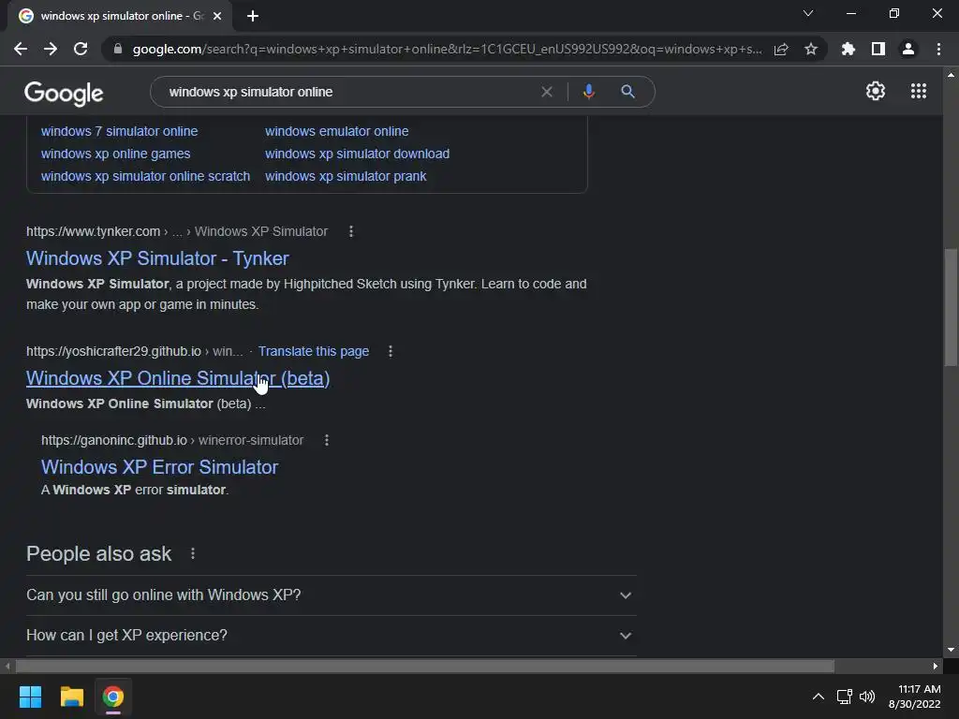This screenshot has width=959, height=719.
Task: Focus the Google search input field
Action: pos(348,92)
